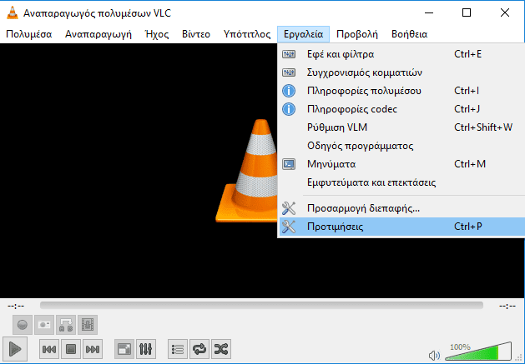Image resolution: width=525 pixels, height=364 pixels.
Task: Open the Ήχος menu
Action: (x=157, y=34)
